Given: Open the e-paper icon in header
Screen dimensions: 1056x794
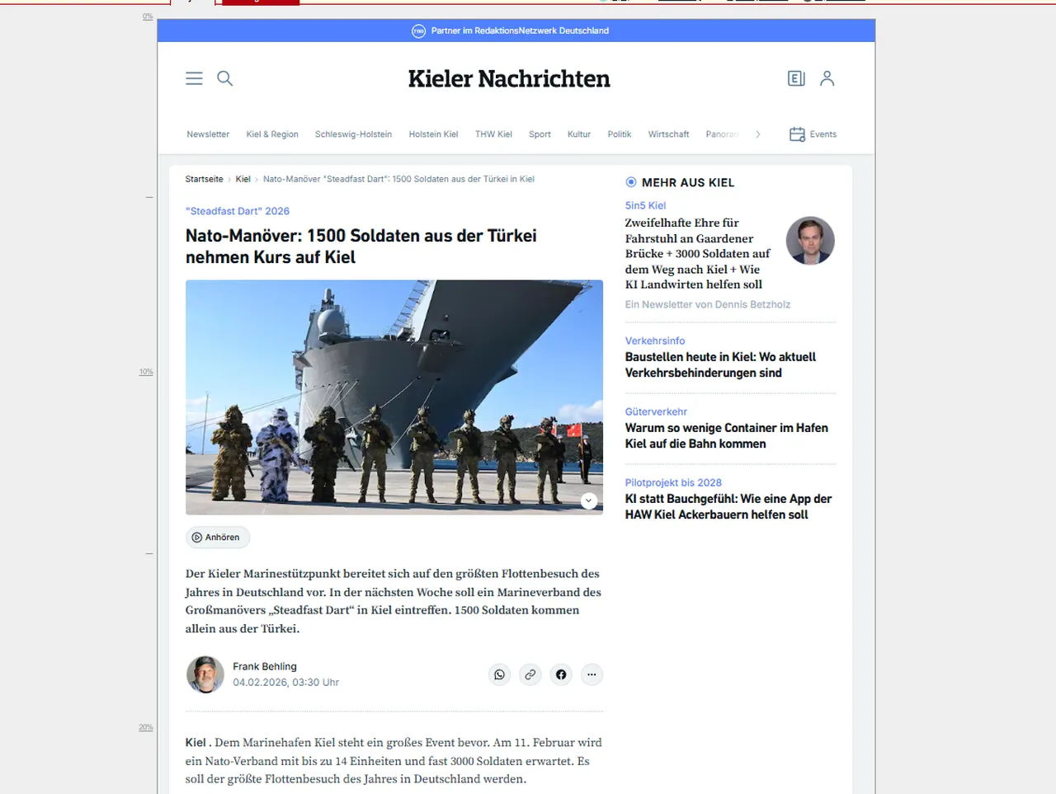Looking at the screenshot, I should [x=796, y=78].
